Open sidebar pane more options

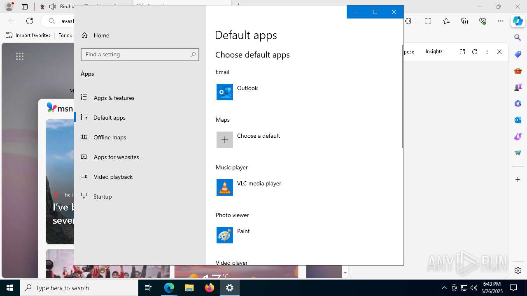pyautogui.click(x=487, y=52)
